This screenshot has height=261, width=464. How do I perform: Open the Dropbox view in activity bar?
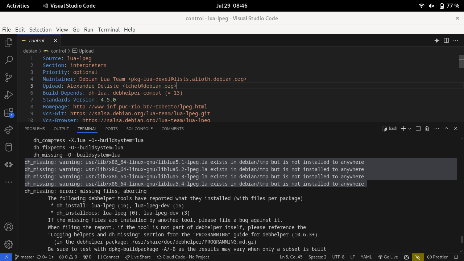(x=9, y=165)
